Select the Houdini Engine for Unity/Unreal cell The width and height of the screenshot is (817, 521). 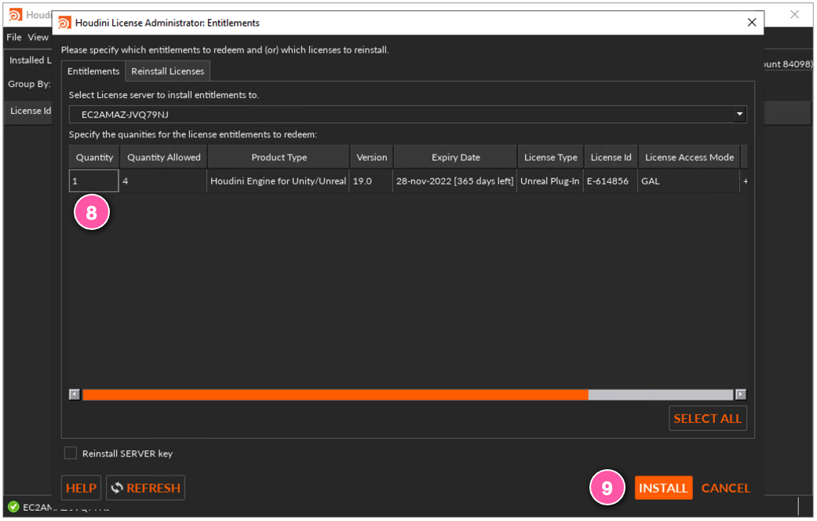point(279,180)
